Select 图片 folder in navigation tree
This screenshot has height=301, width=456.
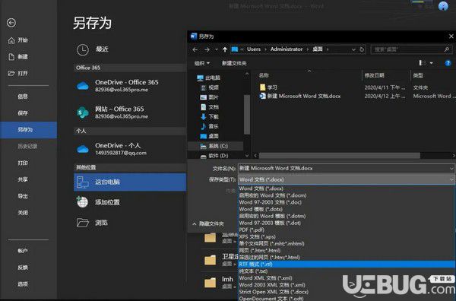(210, 97)
